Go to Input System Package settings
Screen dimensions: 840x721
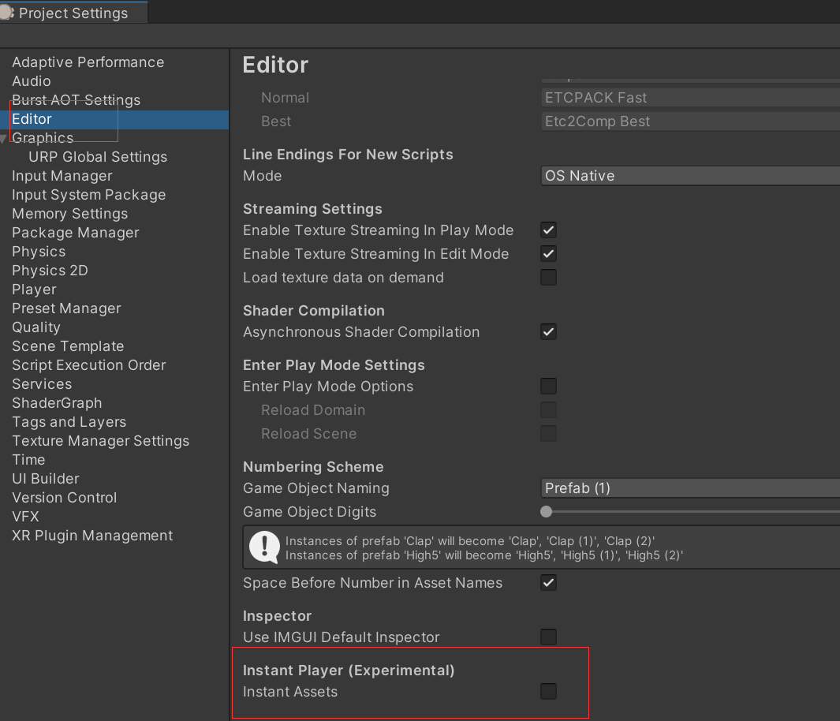(88, 195)
